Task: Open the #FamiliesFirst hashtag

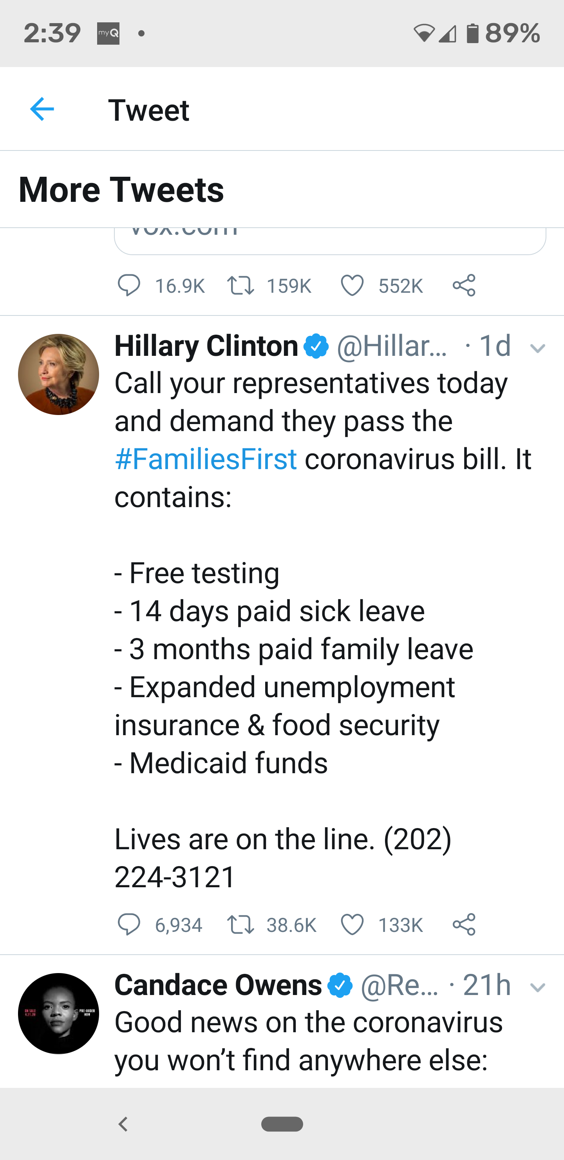Action: coord(206,459)
